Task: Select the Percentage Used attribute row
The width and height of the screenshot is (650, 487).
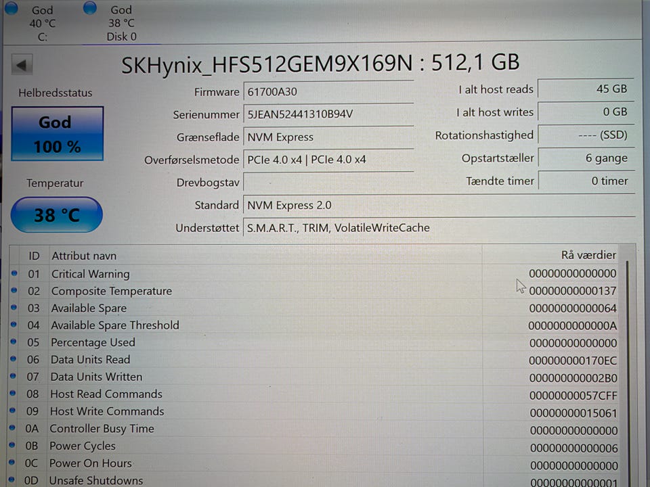Action: [315, 343]
